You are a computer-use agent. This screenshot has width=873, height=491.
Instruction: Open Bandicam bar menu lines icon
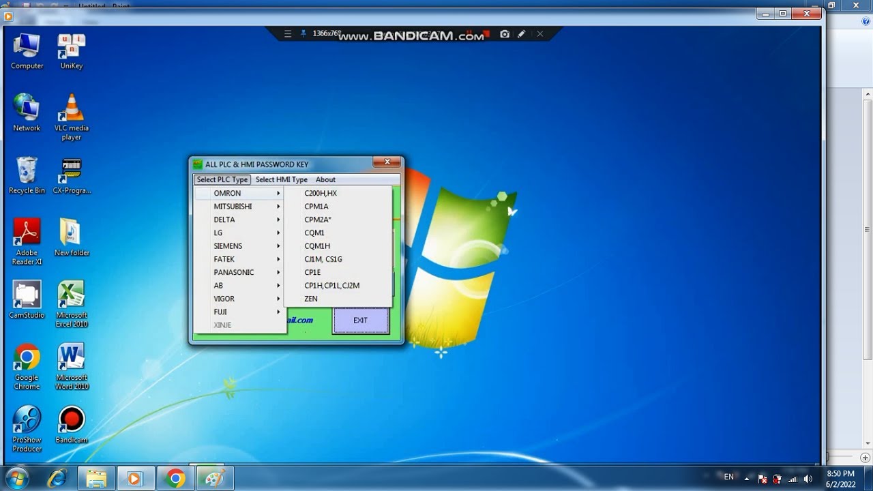point(288,34)
